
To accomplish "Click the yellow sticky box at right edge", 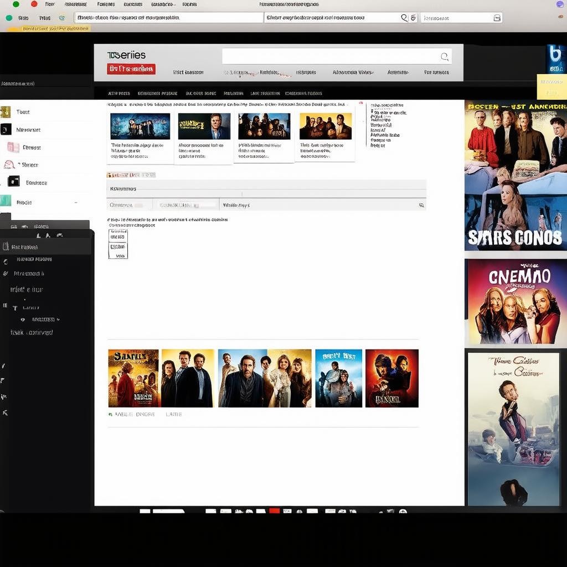I will click(551, 87).
